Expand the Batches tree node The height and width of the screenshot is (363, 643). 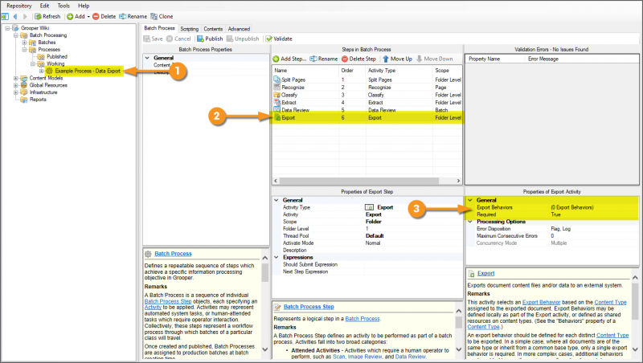(24, 43)
